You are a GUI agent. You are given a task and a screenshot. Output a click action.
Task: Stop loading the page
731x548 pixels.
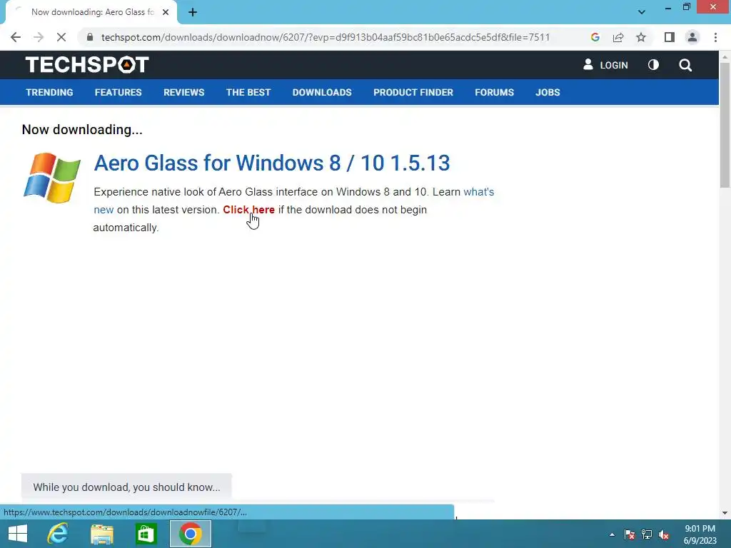pos(61,37)
